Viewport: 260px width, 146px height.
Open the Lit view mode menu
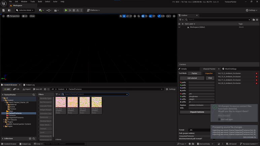(25, 16)
